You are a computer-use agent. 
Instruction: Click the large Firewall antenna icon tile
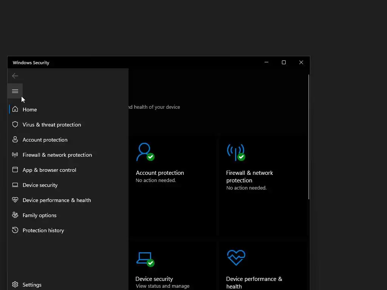coord(236,153)
